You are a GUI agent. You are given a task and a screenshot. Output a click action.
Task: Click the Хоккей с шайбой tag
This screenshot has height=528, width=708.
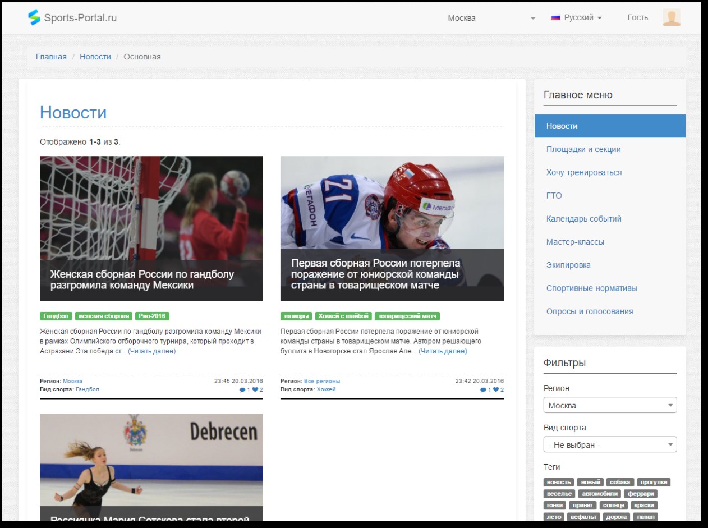343,316
